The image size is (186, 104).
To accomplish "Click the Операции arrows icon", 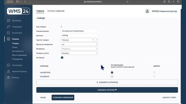I will pos(8,27).
